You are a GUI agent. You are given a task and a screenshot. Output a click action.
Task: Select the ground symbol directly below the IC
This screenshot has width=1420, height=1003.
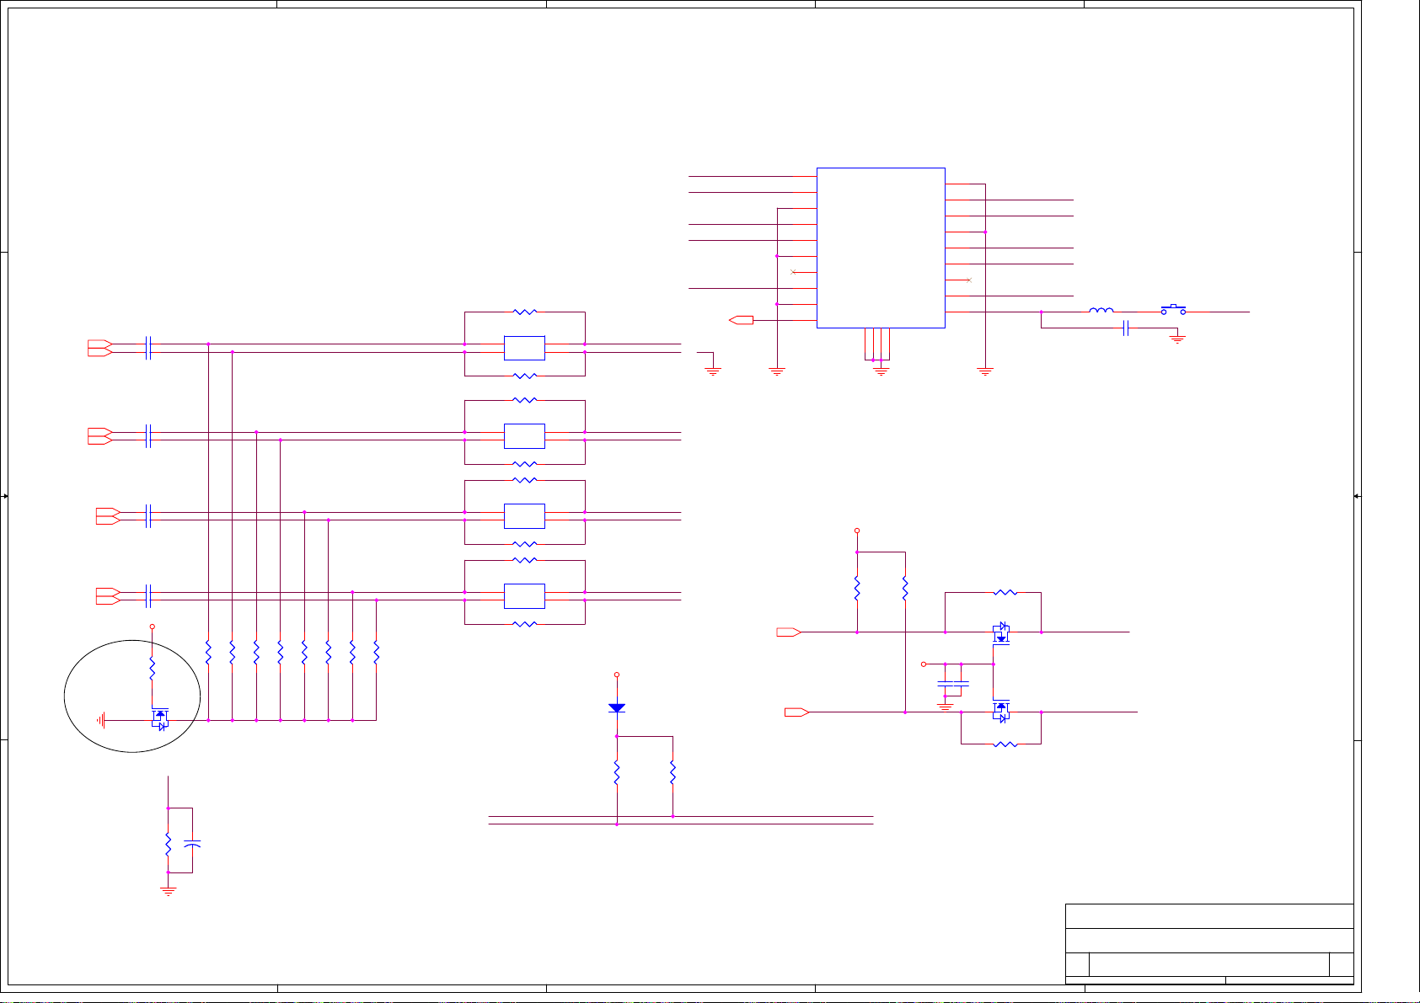coord(881,370)
